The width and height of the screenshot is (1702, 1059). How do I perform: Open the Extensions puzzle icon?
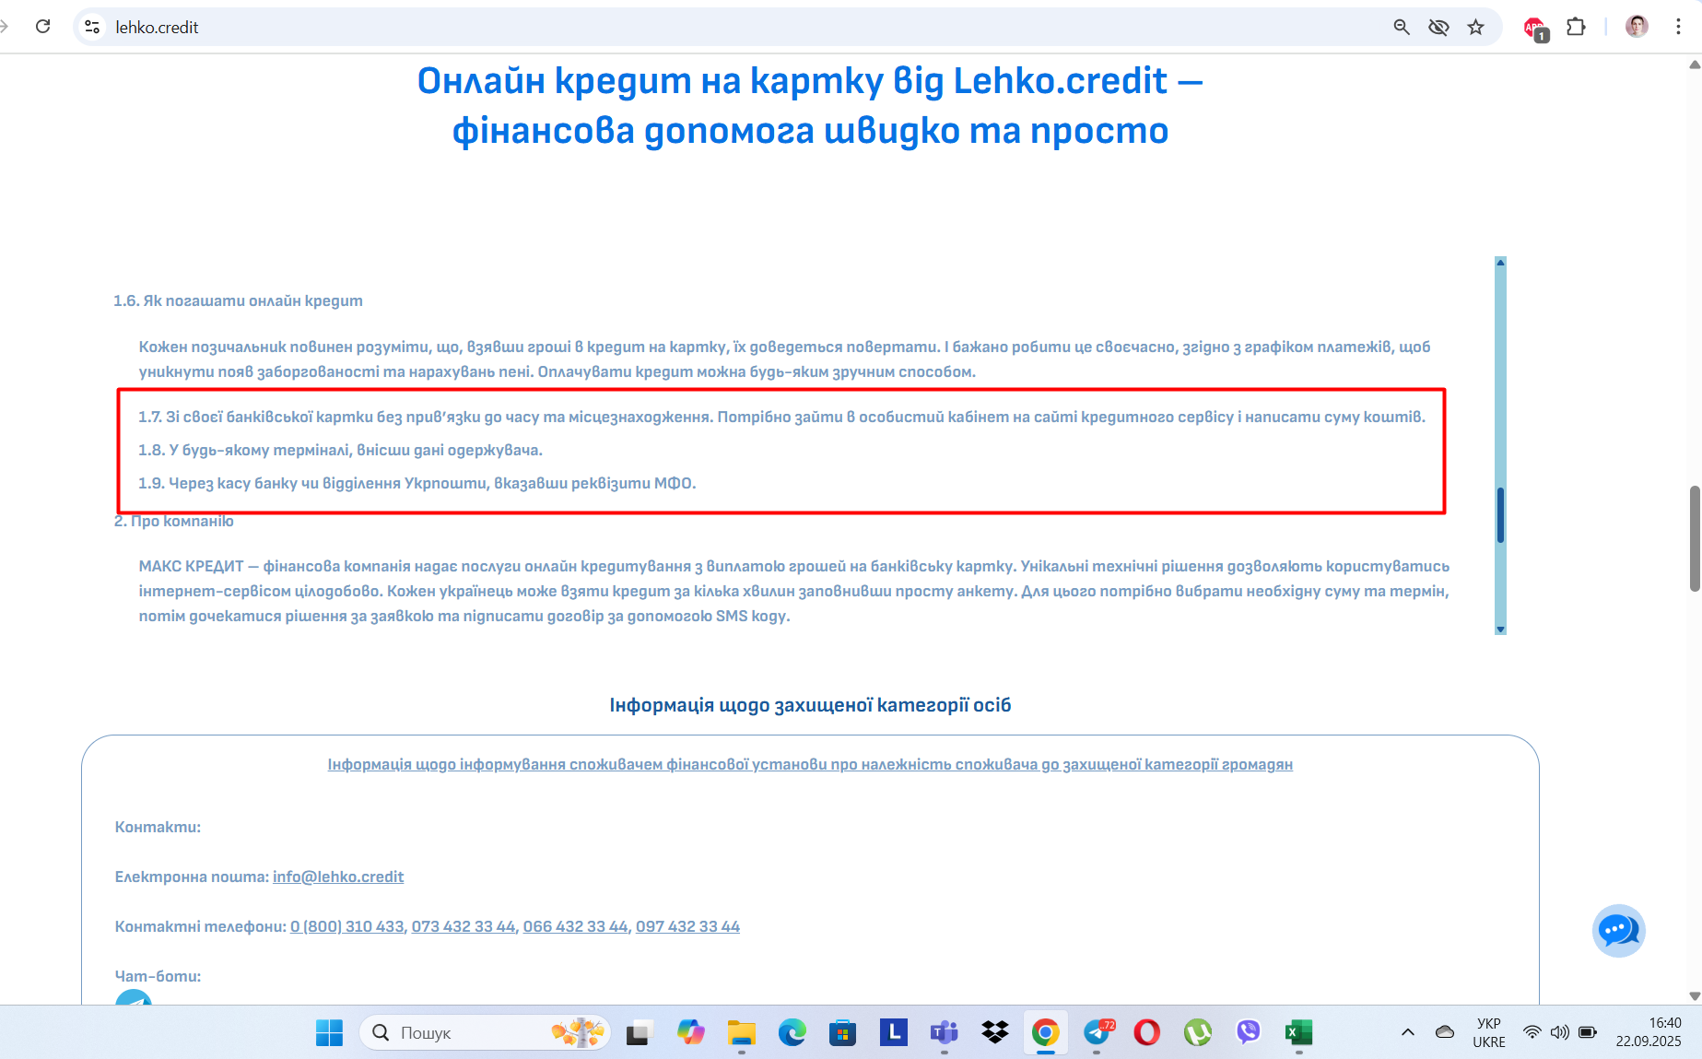pyautogui.click(x=1576, y=27)
